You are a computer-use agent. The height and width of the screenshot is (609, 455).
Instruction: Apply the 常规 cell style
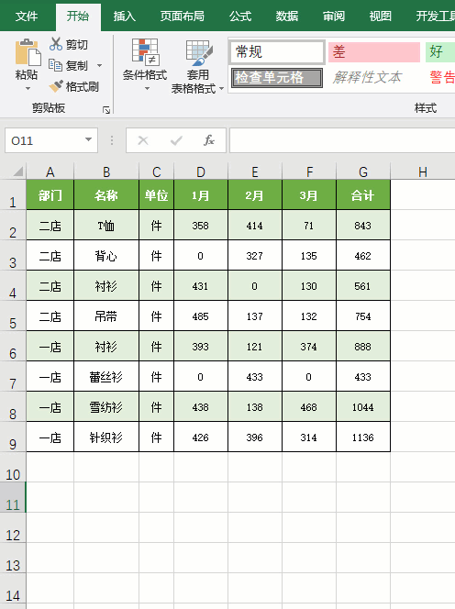pyautogui.click(x=277, y=52)
